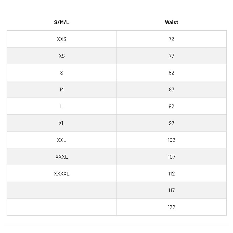Click waist value 117
The image size is (233, 233).
point(171,190)
